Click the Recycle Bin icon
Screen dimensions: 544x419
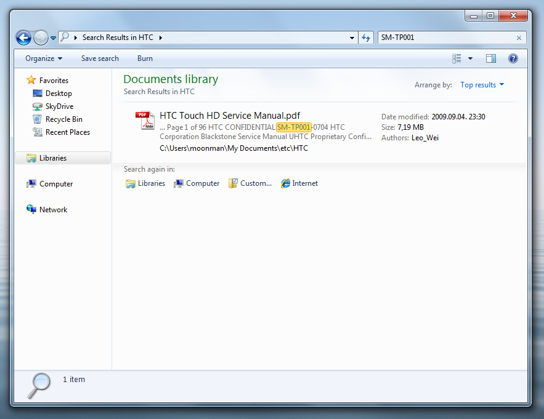click(x=37, y=119)
